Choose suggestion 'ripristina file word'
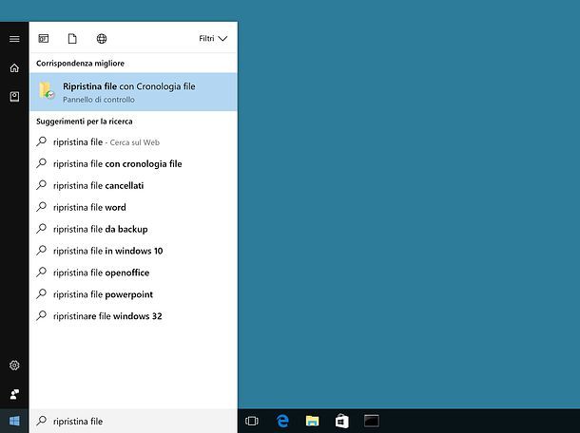This screenshot has height=433, width=580. click(x=133, y=207)
